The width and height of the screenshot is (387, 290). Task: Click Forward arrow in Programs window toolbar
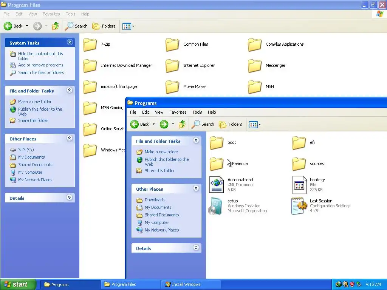click(x=164, y=124)
